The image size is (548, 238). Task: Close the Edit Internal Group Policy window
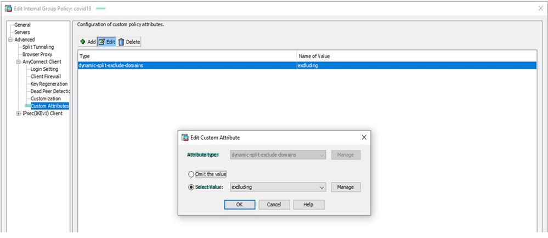tap(540, 8)
